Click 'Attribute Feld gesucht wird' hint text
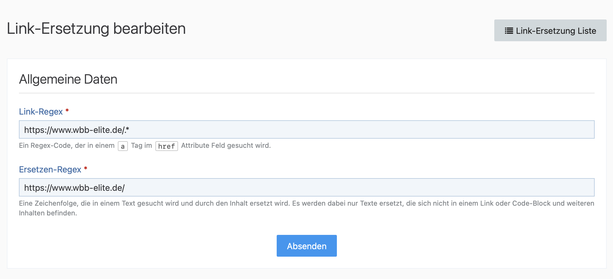This screenshot has height=279, width=613. tap(226, 146)
